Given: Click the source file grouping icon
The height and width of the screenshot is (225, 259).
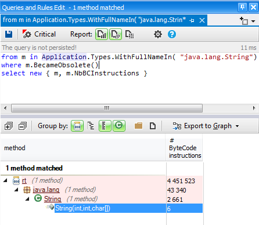Looking at the screenshot, I should [x=153, y=126].
